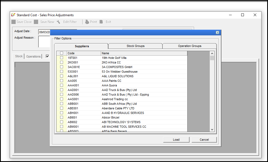268x162 pixels.
Task: Tick the select-all checkbox in header row
Action: [x=62, y=53]
